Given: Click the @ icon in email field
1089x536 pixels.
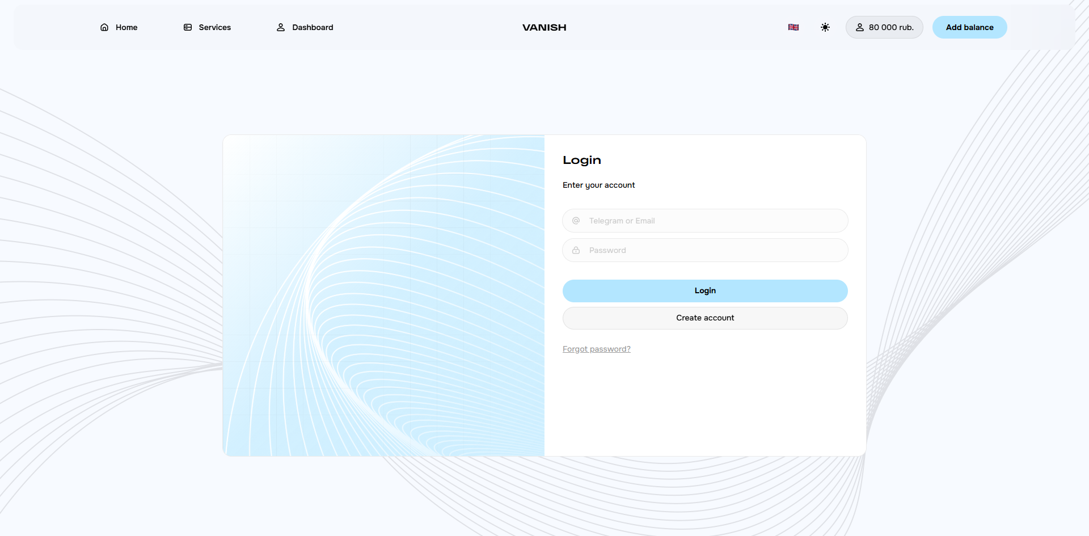Looking at the screenshot, I should (x=576, y=221).
